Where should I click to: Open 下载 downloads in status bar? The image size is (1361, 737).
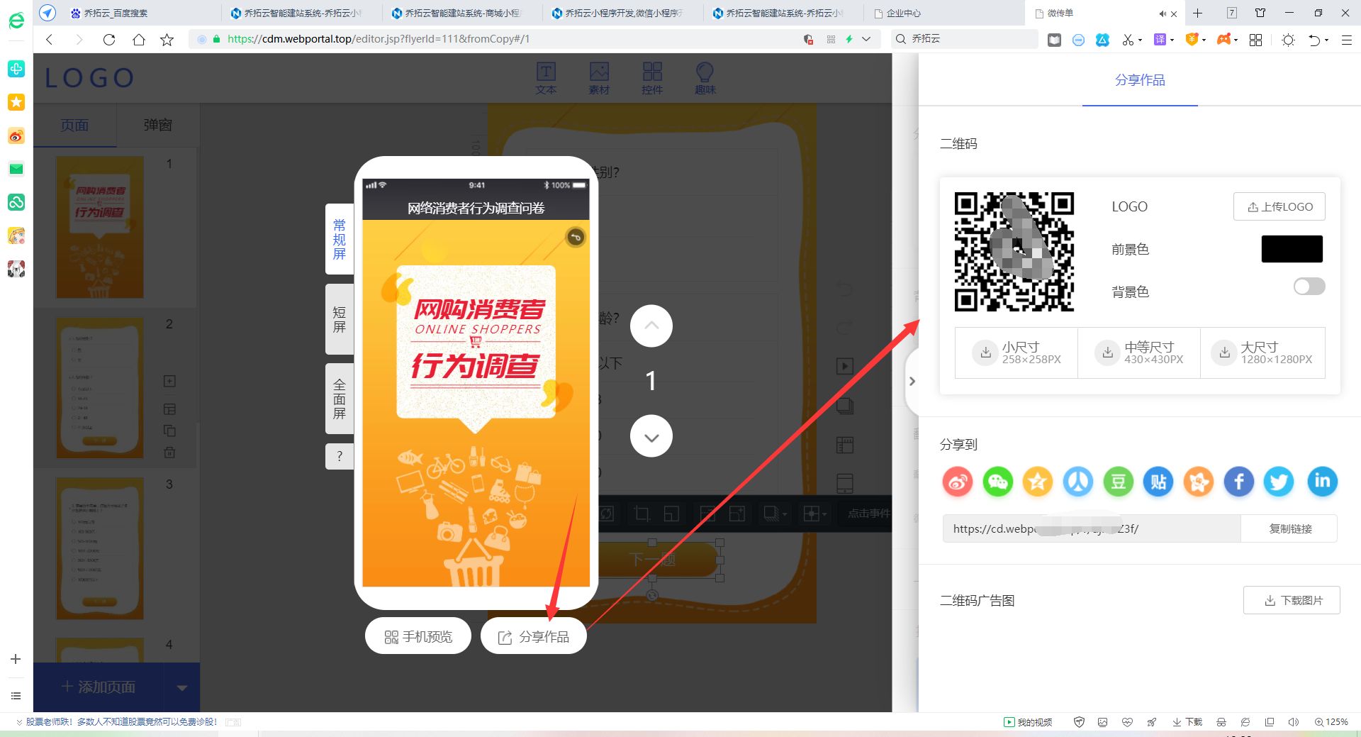[x=1187, y=722]
